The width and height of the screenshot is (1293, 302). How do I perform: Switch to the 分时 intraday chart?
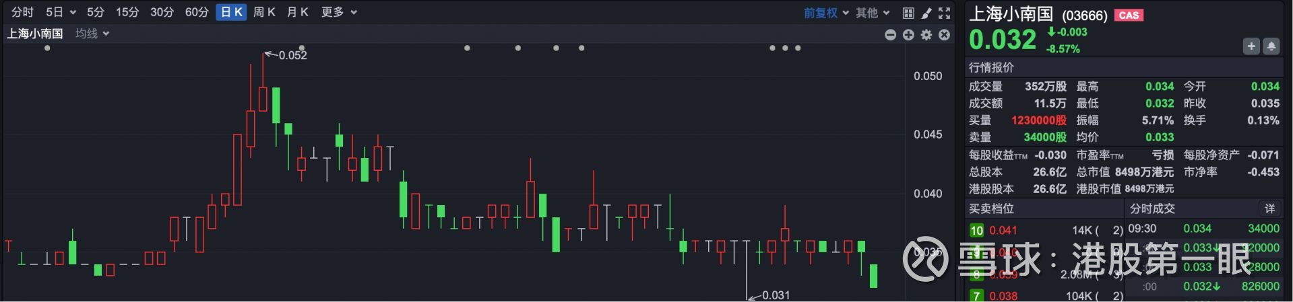22,12
